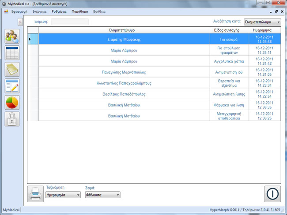Open the patients (users group) sidebar icon
The height and width of the screenshot is (215, 287).
tap(12, 36)
